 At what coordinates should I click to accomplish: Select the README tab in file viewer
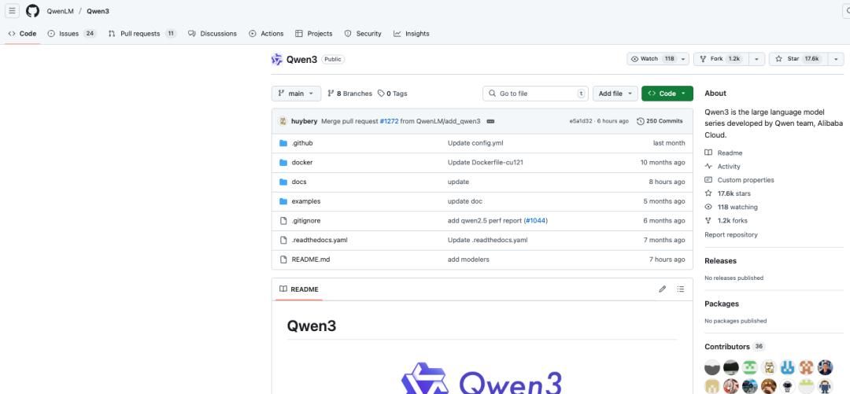click(299, 289)
